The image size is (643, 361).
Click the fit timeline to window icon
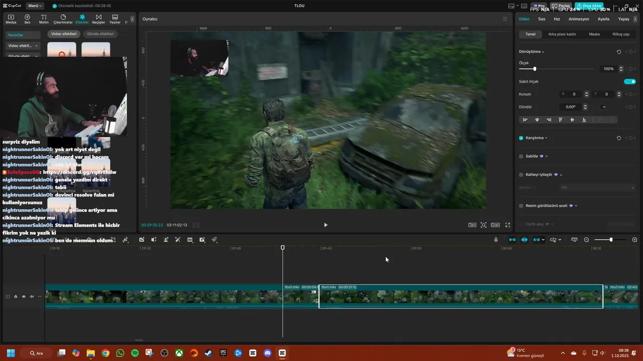click(x=574, y=240)
